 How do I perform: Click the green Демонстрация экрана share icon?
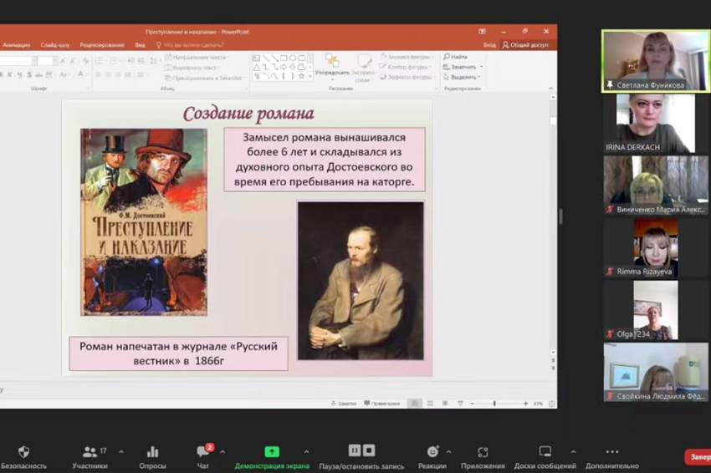tap(271, 452)
